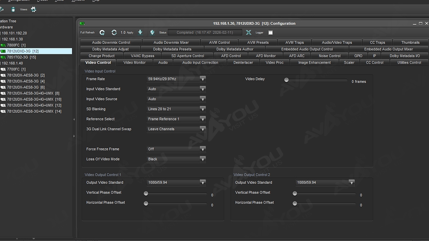Select 7812UDX-AES8-3G+IG+UMX [10] tree item
This screenshot has height=241, width=429.
34,99
